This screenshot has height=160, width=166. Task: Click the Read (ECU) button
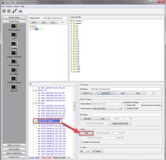[x=106, y=93]
